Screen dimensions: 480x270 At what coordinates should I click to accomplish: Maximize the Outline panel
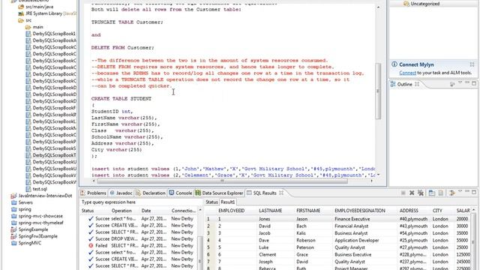[474, 83]
